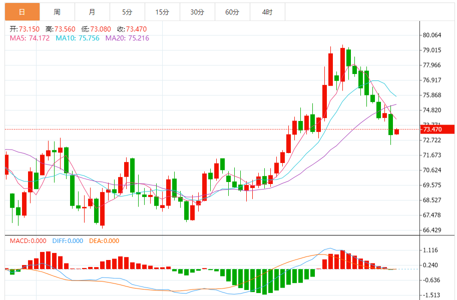Screen dimensions: 457x300
Task: Click the low price 73.080 value
Action: pos(101,29)
